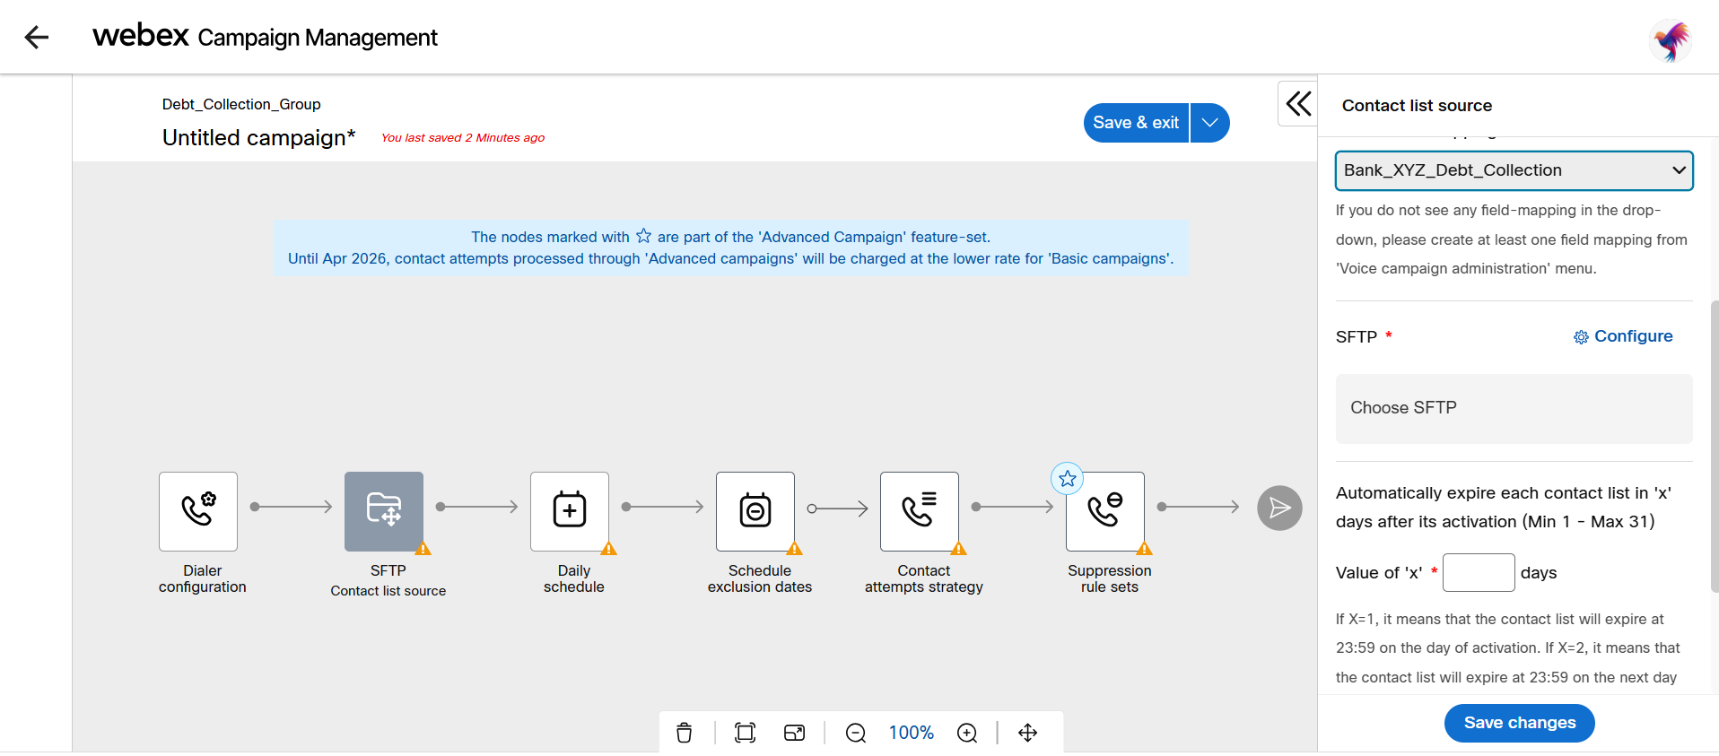Image resolution: width=1719 pixels, height=756 pixels.
Task: Click the Webex Campaign Management logo
Action: (265, 37)
